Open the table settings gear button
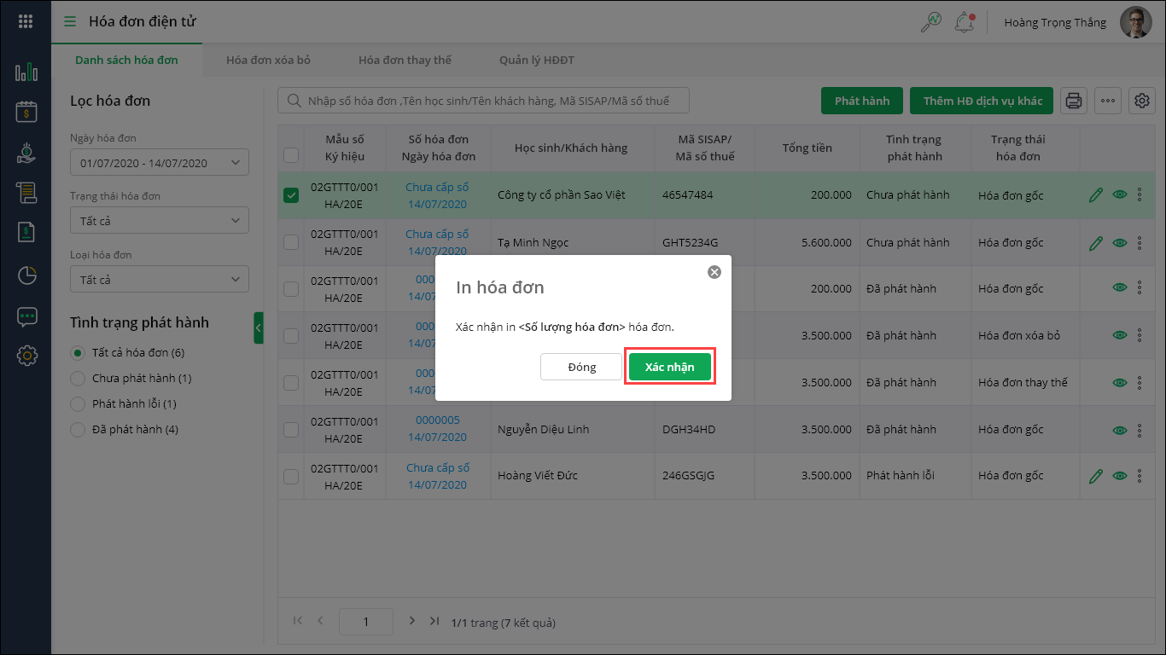Viewport: 1166px width, 655px height. pos(1142,101)
